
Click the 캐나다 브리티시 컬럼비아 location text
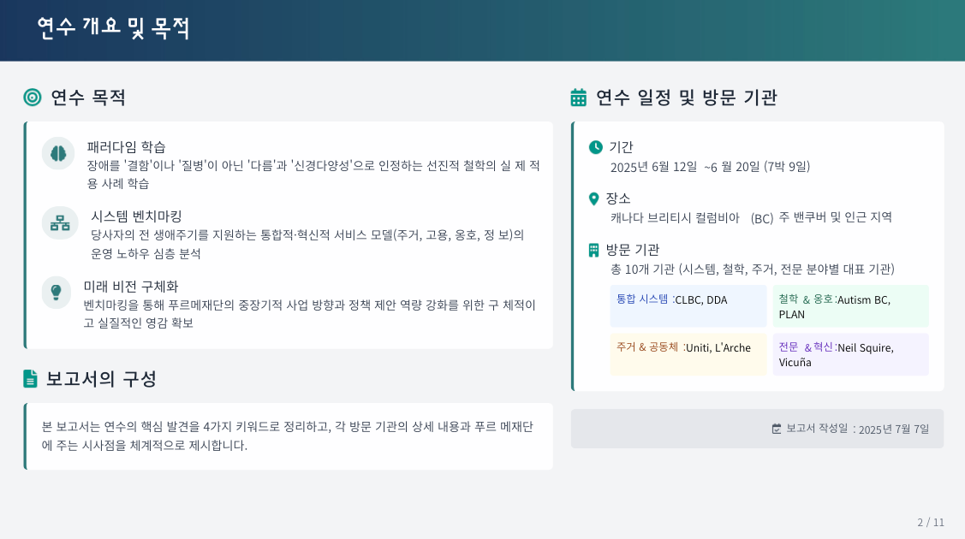(x=751, y=217)
